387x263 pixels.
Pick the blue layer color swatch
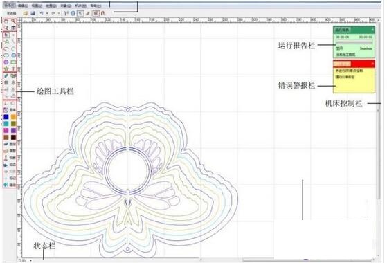[x=6, y=117]
